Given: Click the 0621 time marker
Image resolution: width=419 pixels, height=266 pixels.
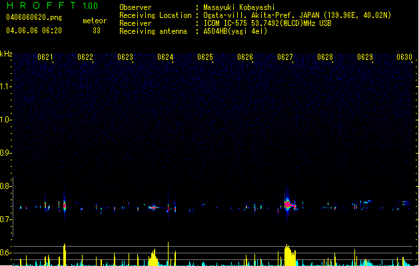Looking at the screenshot, I should click(x=45, y=57).
